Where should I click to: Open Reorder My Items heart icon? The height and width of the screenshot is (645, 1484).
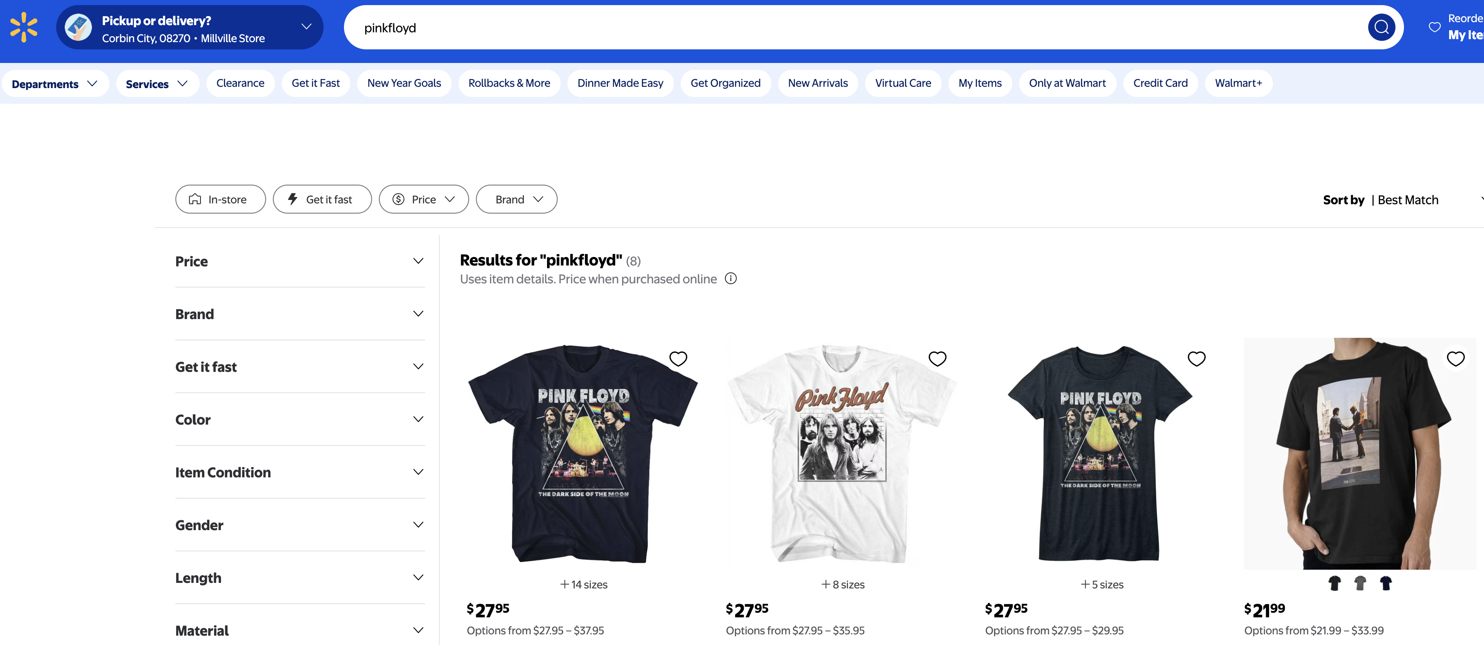[x=1435, y=27]
